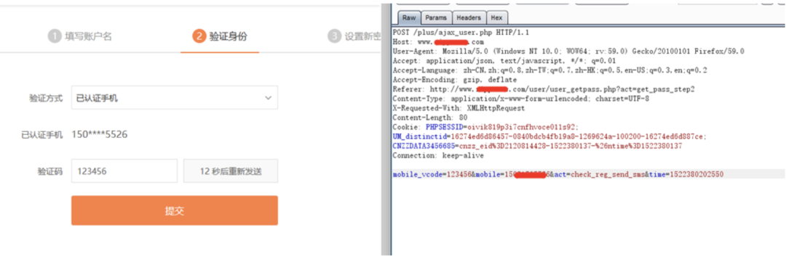Click the POST /plus/ajax_user.php request line
Viewport: 786px width, 270px height.
(x=461, y=33)
